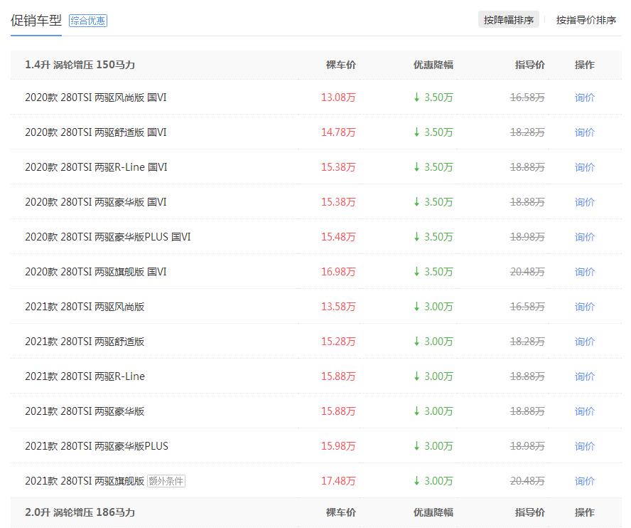Click 裸车价 header in 1.4升 section
Screen dimensions: 631x528
(341, 65)
